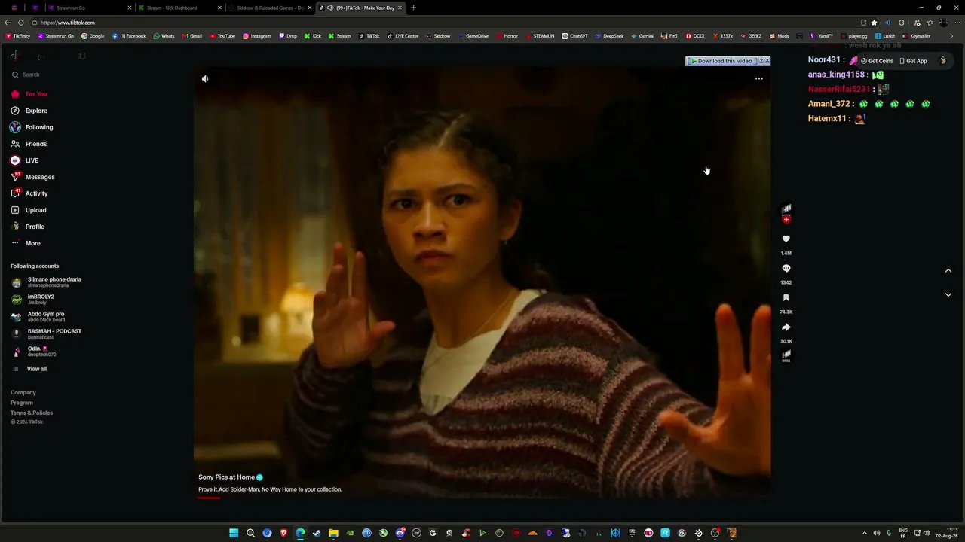965x542 pixels.
Task: Open your Profile from the sidebar
Action: [x=28, y=227]
